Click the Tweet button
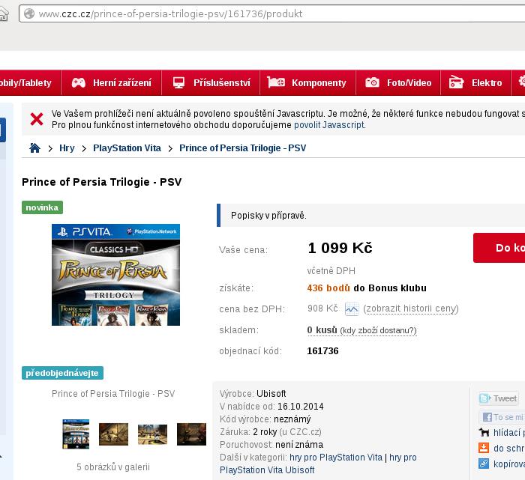 (x=499, y=398)
